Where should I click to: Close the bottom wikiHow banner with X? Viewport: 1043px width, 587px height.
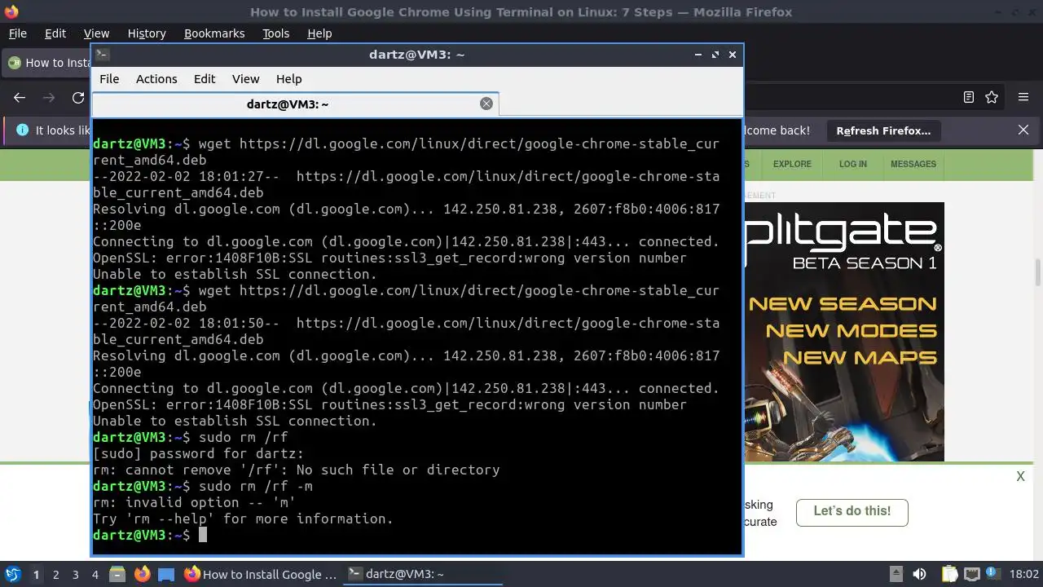1020,476
